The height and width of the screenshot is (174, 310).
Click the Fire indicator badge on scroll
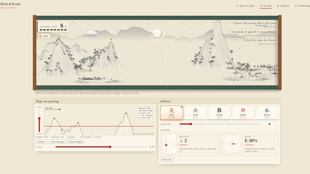(43, 36)
